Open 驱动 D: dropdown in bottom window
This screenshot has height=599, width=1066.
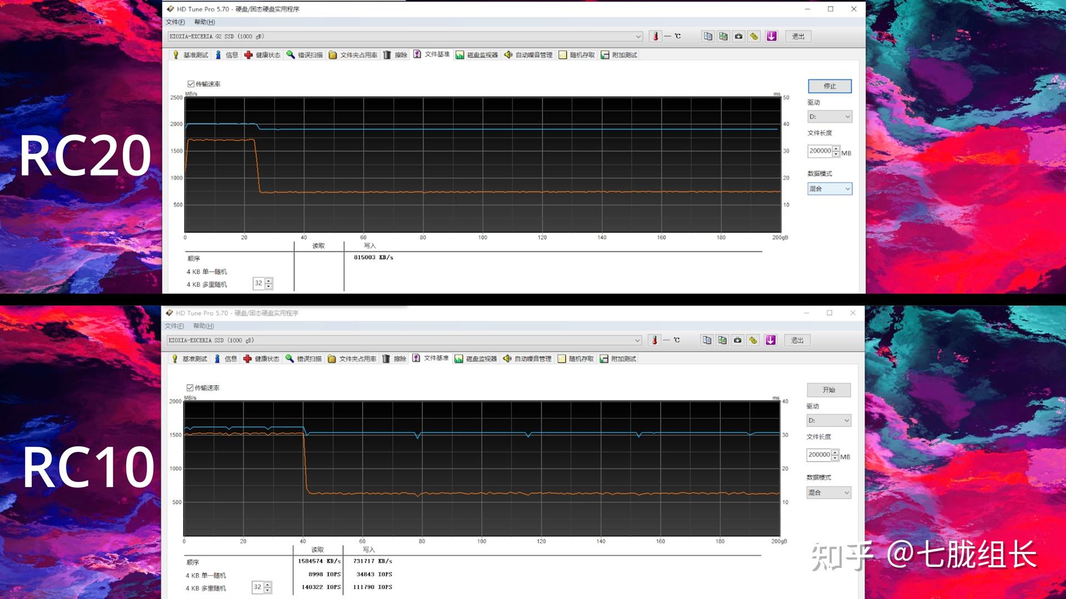[x=828, y=421]
